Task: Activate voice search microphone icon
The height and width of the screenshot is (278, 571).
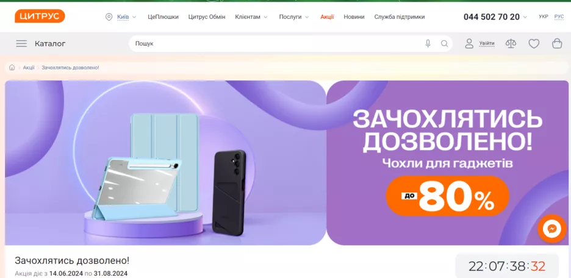Action: point(428,44)
